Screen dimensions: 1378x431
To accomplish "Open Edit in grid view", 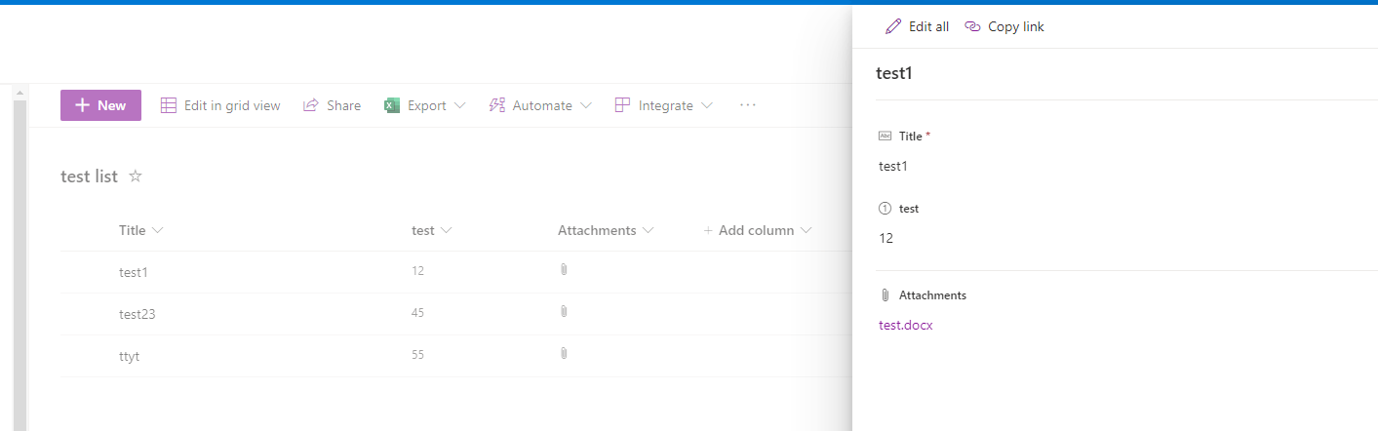I will tap(220, 105).
